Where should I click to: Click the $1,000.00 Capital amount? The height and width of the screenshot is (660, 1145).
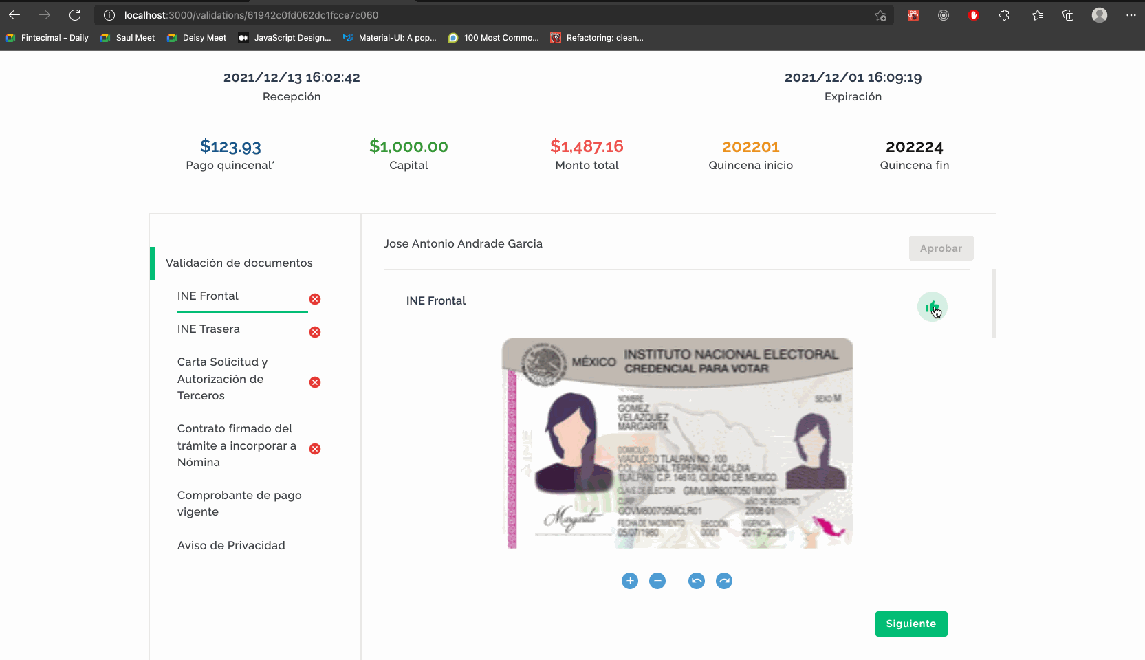(408, 146)
